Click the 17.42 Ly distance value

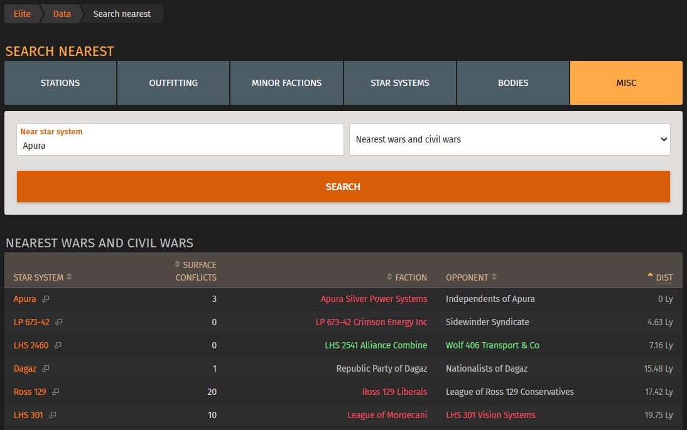(x=659, y=392)
